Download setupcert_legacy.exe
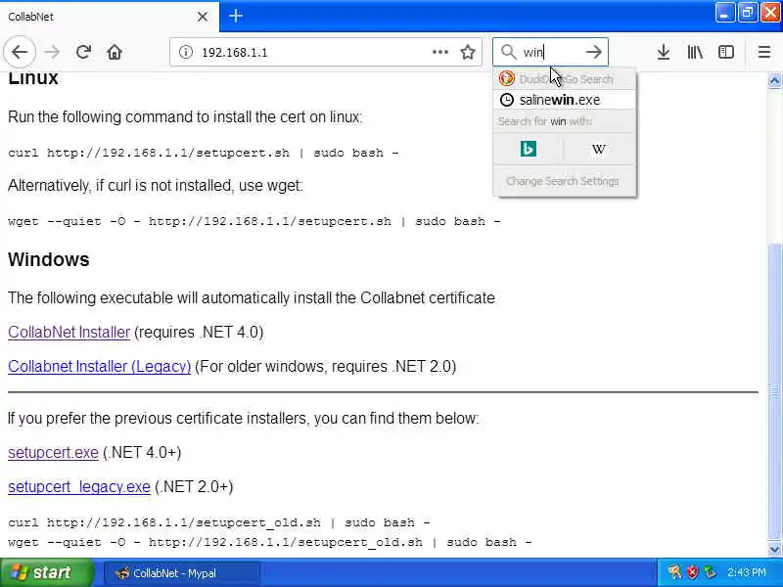This screenshot has height=587, width=783. pyautogui.click(x=79, y=486)
